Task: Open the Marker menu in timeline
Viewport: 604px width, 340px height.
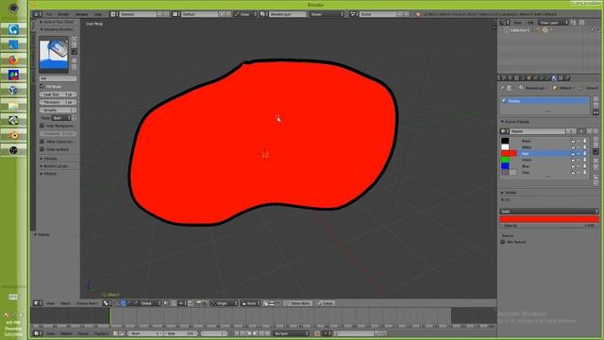Action: pyautogui.click(x=66, y=333)
